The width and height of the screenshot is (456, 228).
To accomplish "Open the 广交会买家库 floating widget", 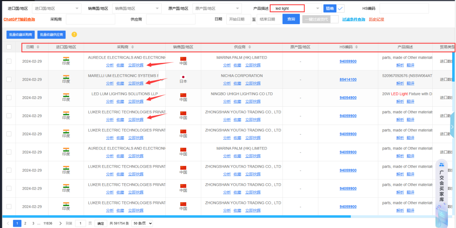I will [x=442, y=193].
